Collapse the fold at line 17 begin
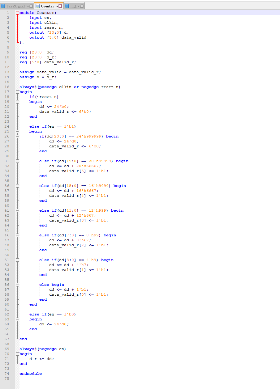 click(17, 92)
